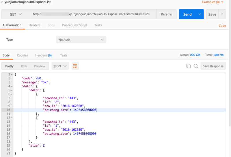Expand the yunjian/chujianUnDisposeList request triangle

(2, 2)
